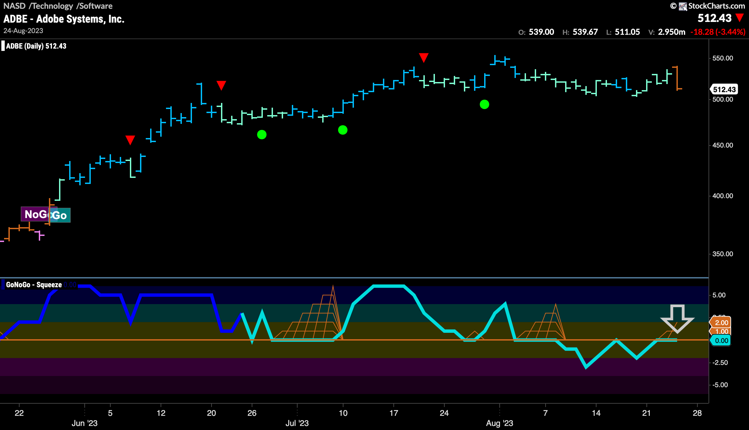The width and height of the screenshot is (749, 430).
Task: Click the pink price bar in late May
Action: click(39, 235)
